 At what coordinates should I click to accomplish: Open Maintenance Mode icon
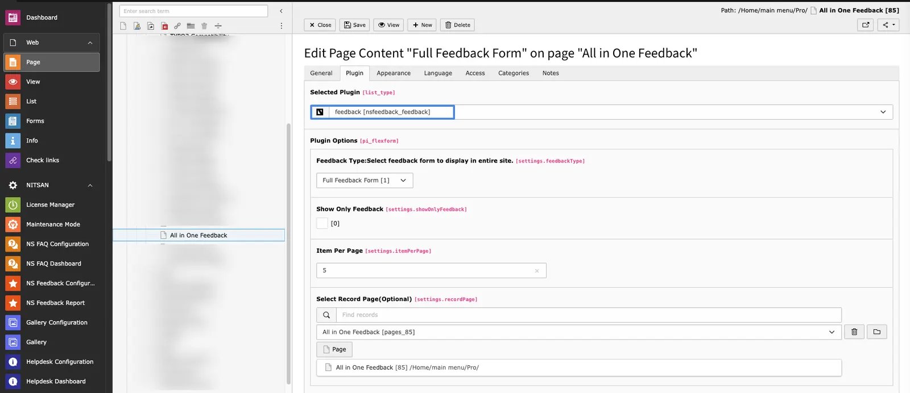click(x=13, y=224)
